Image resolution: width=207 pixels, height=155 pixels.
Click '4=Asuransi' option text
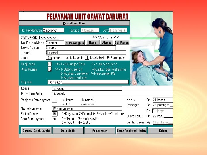tap(88, 104)
